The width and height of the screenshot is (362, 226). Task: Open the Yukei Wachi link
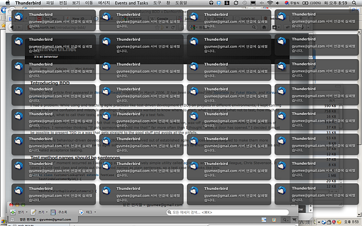click(246, 93)
